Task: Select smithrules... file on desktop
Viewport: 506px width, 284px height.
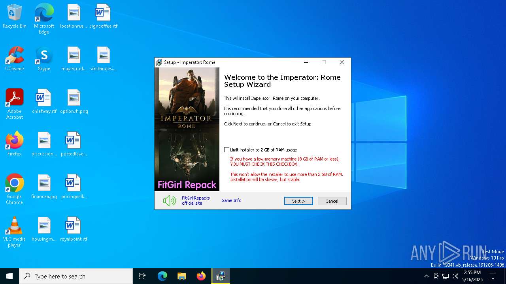Action: (x=104, y=59)
